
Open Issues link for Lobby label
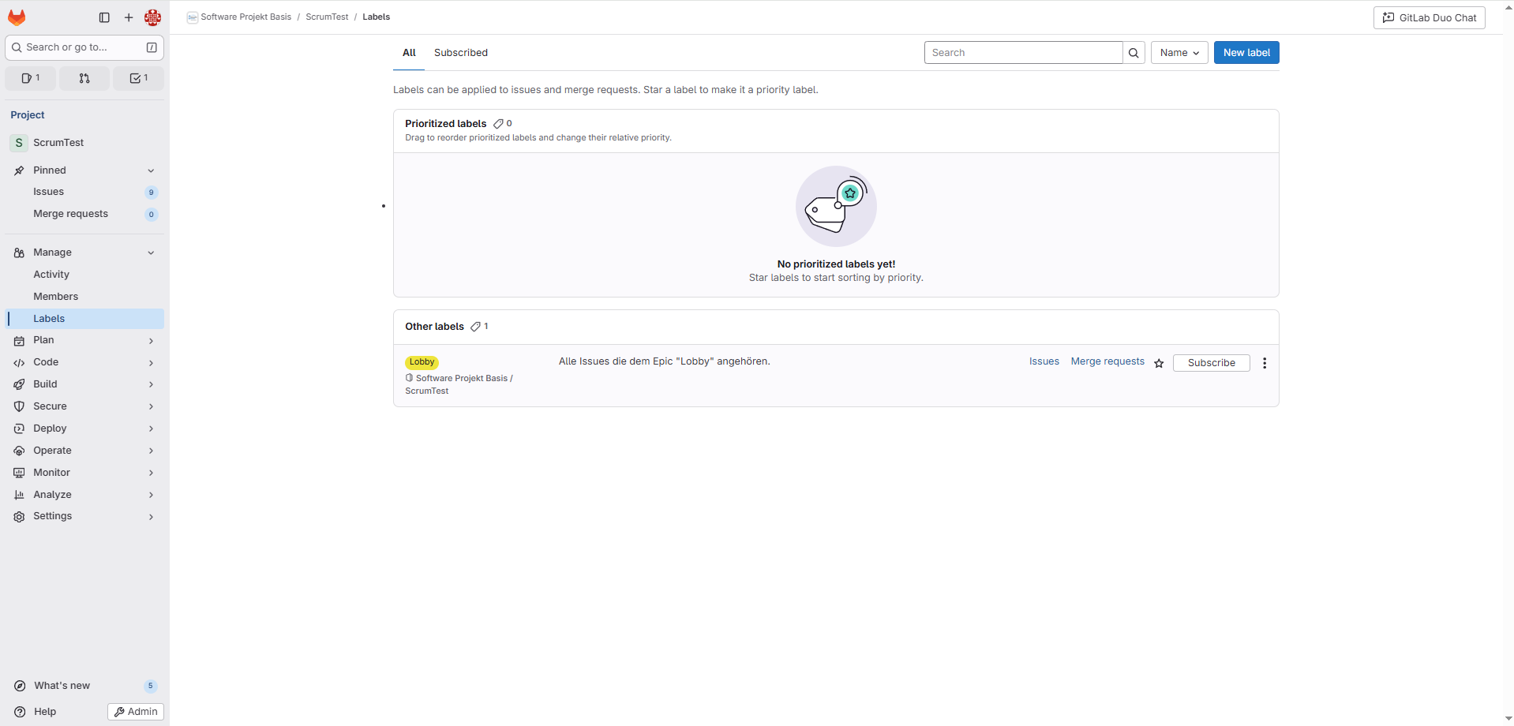click(1044, 361)
